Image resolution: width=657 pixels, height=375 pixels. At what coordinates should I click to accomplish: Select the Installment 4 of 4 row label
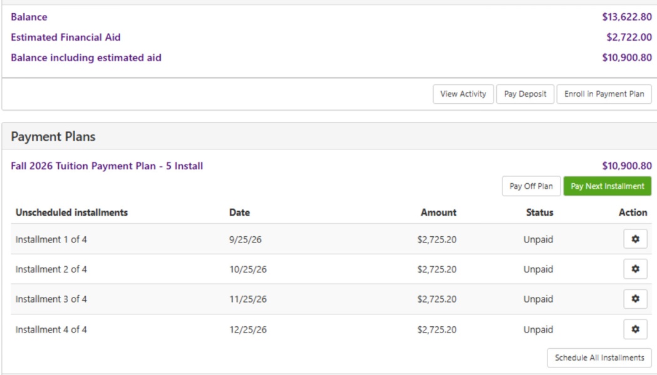click(51, 330)
